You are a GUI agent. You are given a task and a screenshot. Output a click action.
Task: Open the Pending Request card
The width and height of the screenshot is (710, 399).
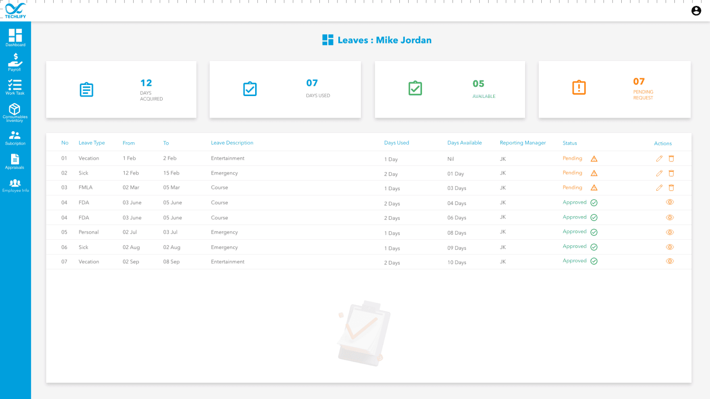(614, 90)
